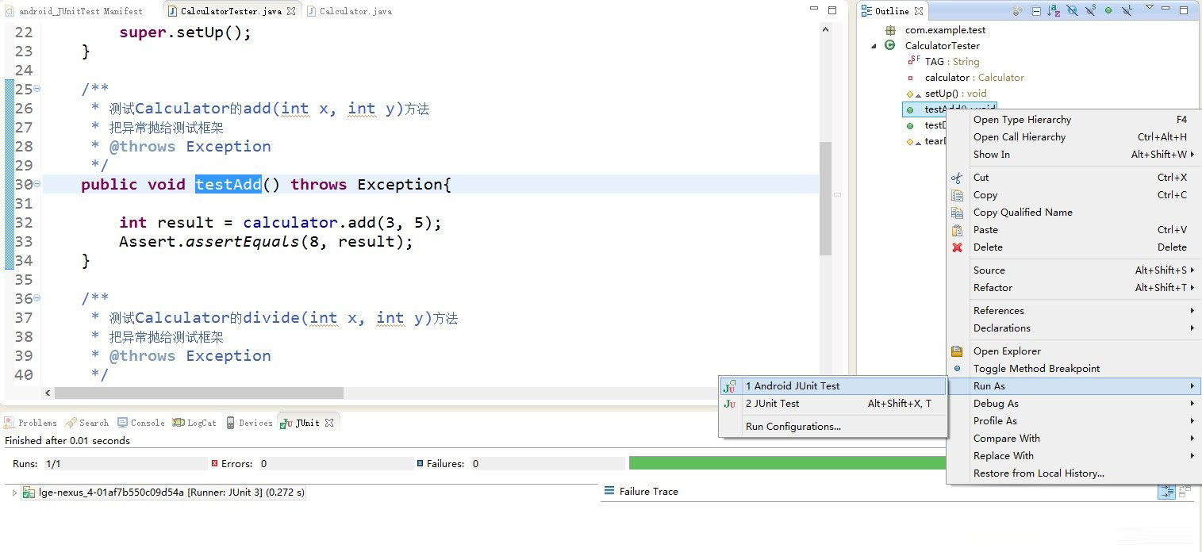Click the Filter Stack Trace icon in Failure Trace

(1166, 492)
